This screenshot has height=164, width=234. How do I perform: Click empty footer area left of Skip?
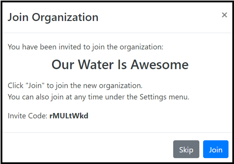pos(86,150)
